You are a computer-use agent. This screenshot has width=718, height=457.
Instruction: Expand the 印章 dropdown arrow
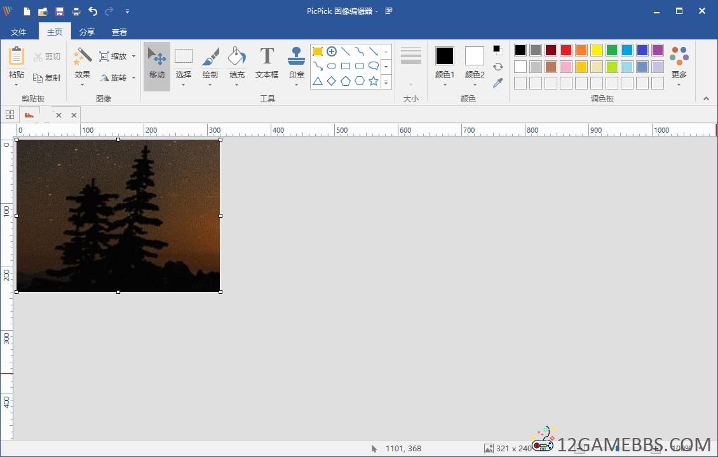tap(296, 84)
